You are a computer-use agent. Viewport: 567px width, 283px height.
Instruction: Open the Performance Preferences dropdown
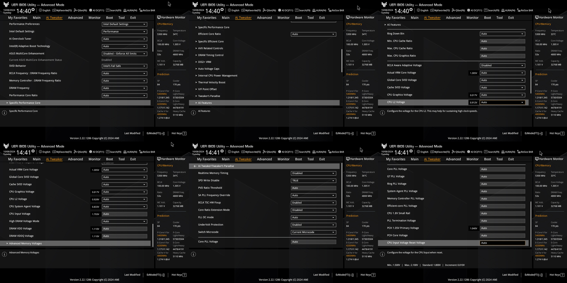tap(124, 24)
